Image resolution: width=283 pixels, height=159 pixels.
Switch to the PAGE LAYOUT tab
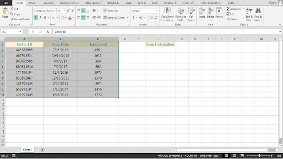point(93,3)
